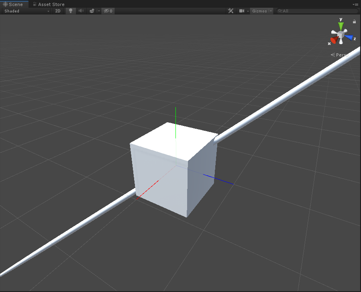Toggle scene audio speaker icon

[x=81, y=11]
